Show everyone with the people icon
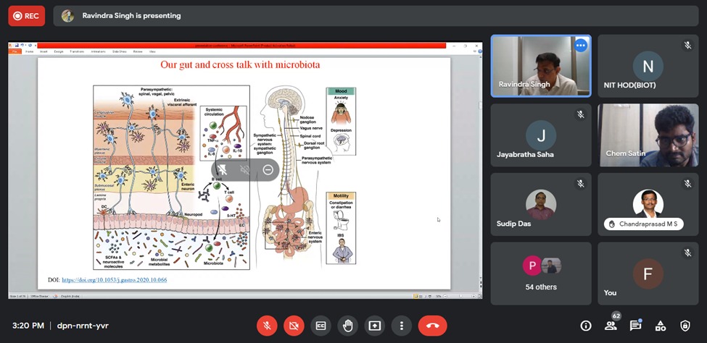This screenshot has height=343, width=707. pyautogui.click(x=611, y=326)
